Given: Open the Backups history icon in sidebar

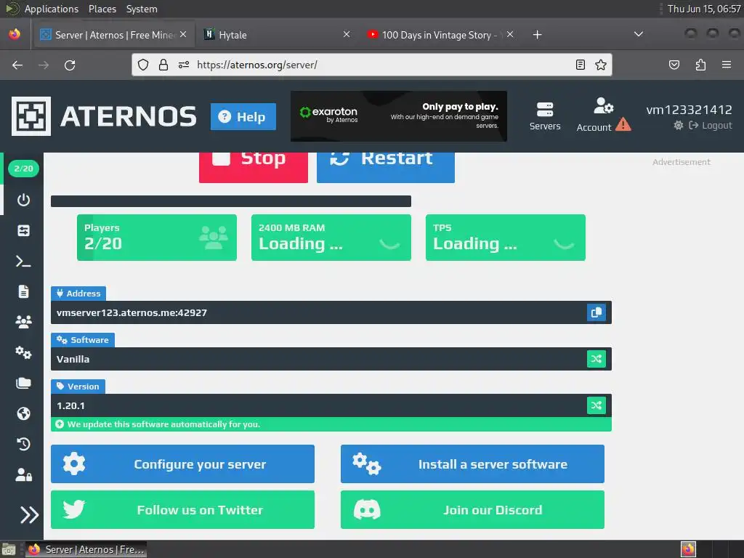Looking at the screenshot, I should point(23,444).
